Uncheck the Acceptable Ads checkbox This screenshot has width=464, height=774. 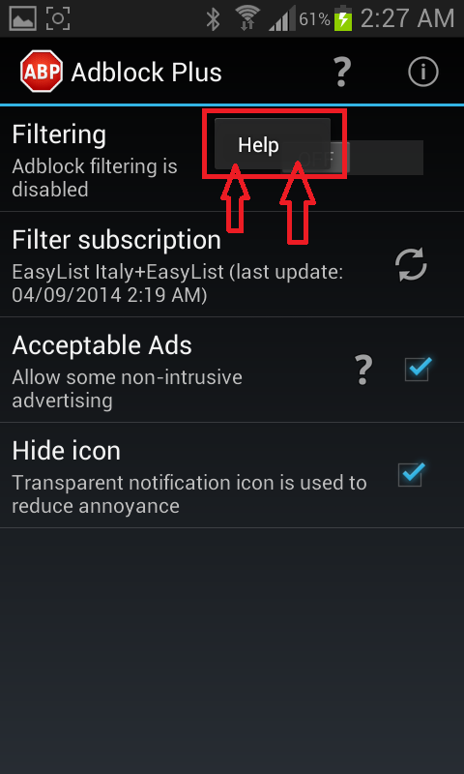pos(418,369)
